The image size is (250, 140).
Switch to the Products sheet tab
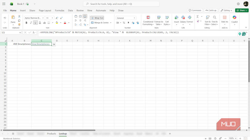[x=52, y=134]
